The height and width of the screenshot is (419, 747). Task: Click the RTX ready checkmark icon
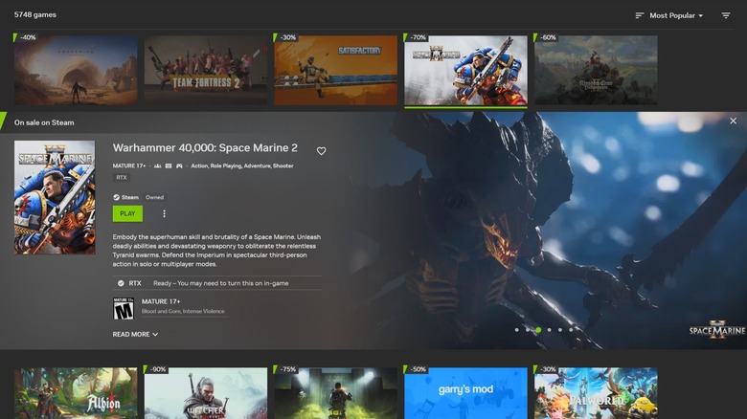pos(121,283)
